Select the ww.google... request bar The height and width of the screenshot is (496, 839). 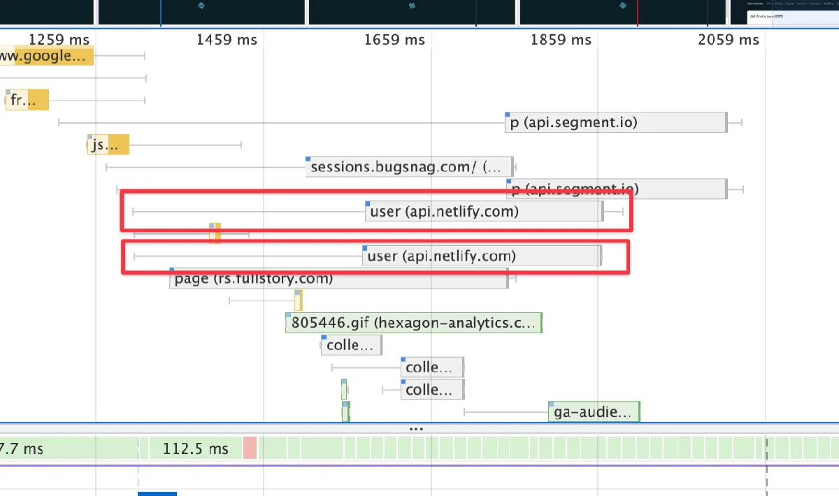click(x=46, y=56)
